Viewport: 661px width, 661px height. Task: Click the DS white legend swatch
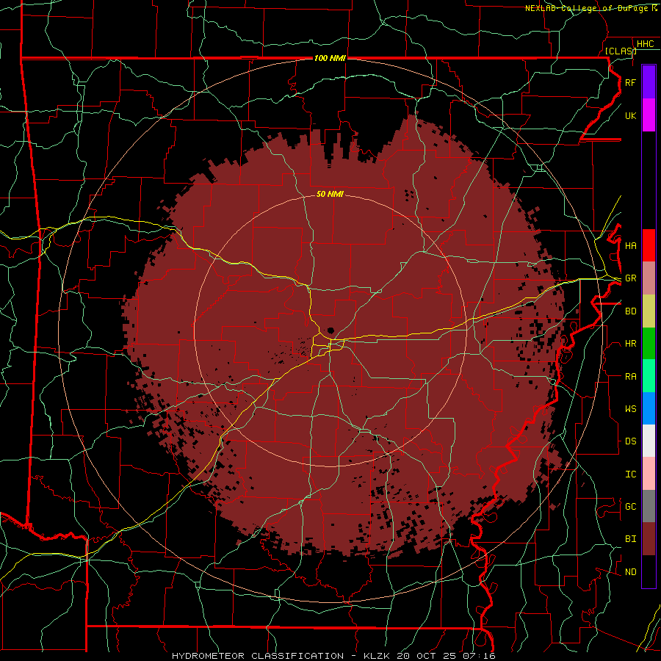(649, 441)
